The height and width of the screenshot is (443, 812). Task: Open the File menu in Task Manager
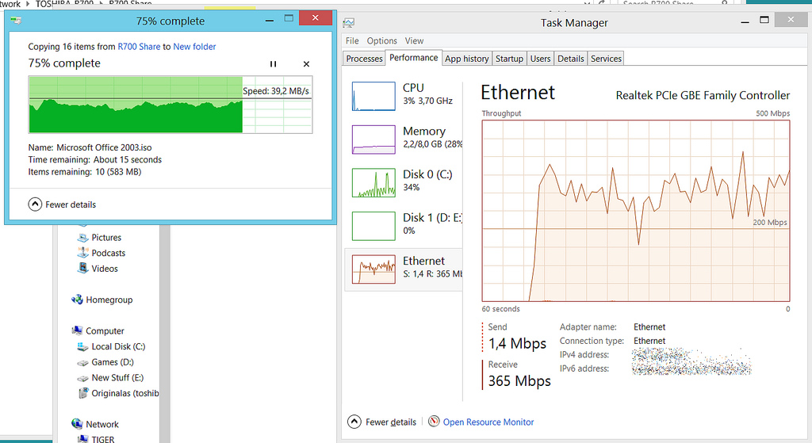(352, 41)
